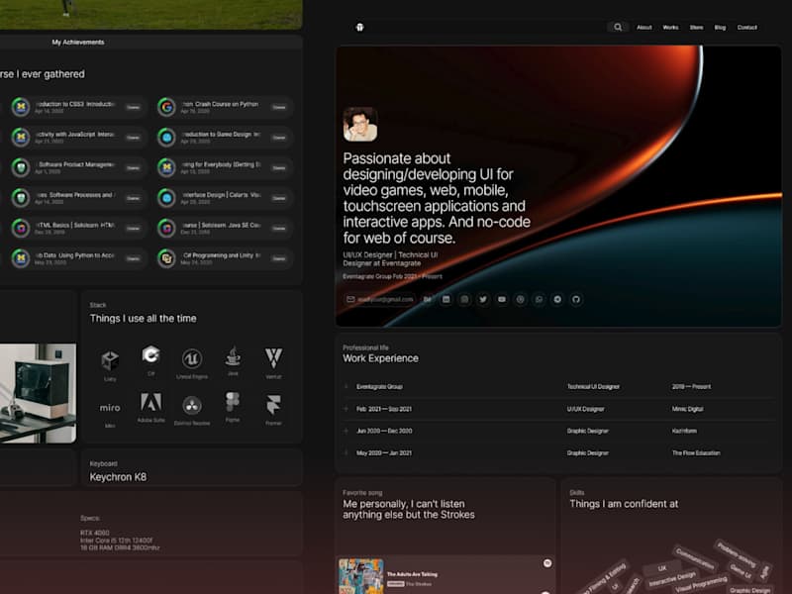Click the badge beside C# Programming and Unity
Viewport: 792px width, 594px height.
166,258
